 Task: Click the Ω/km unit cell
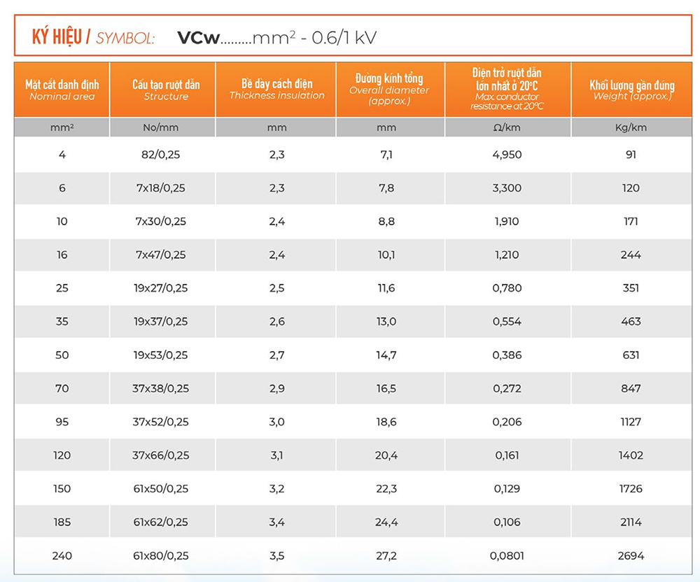pyautogui.click(x=507, y=127)
